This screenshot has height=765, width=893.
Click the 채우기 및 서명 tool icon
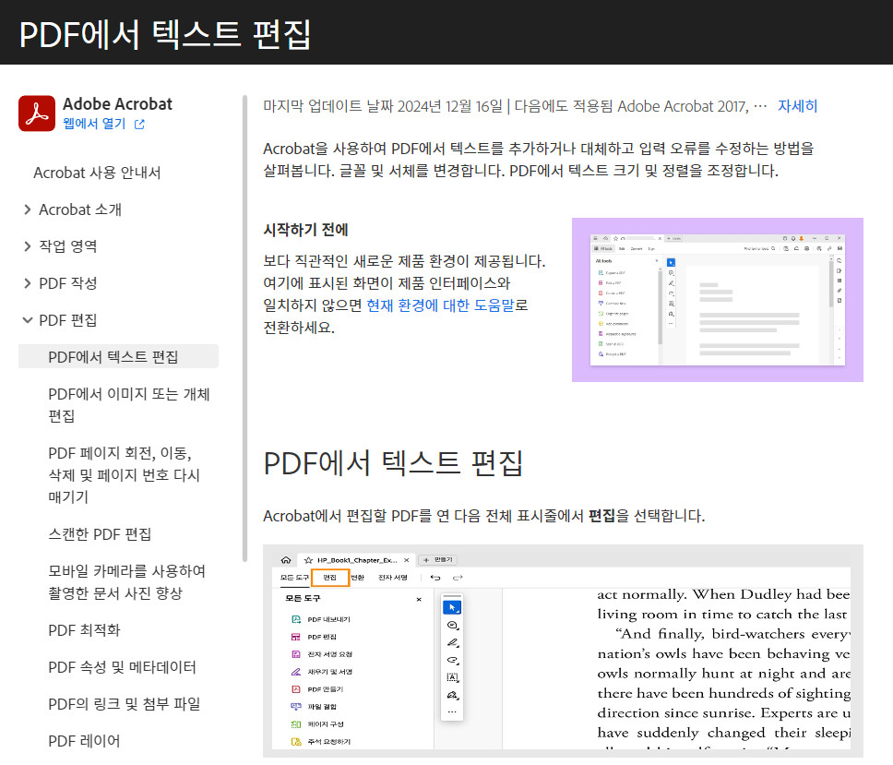[x=296, y=672]
